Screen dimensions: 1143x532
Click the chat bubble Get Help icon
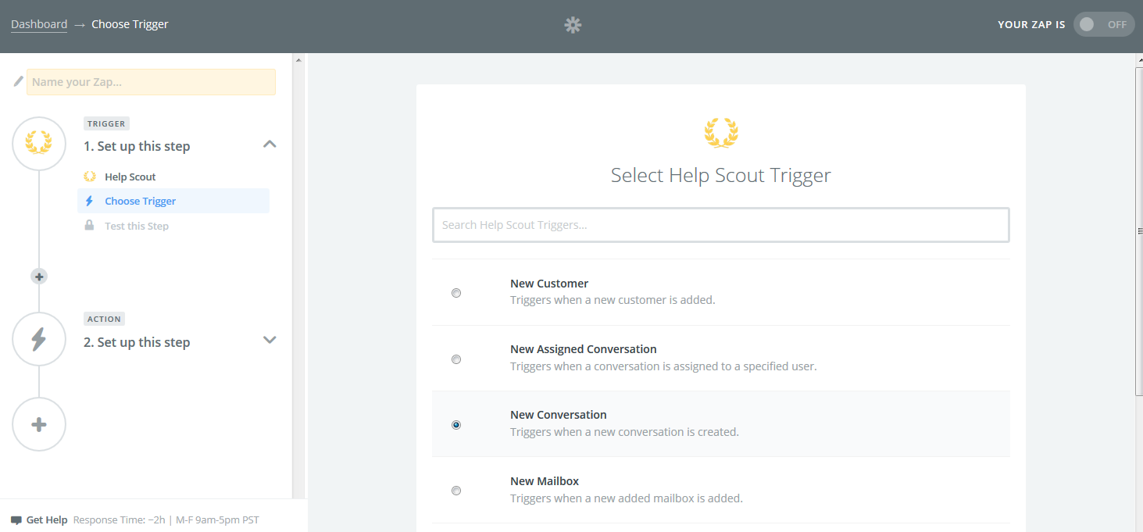click(16, 520)
